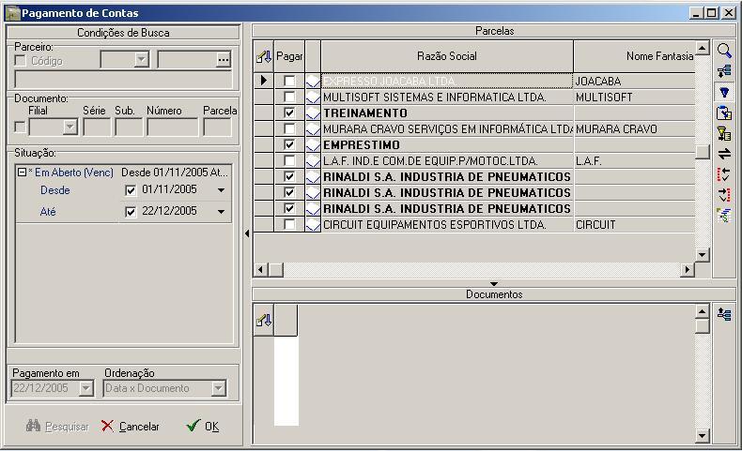Enable the Filial checkbox under Documento

21,128
